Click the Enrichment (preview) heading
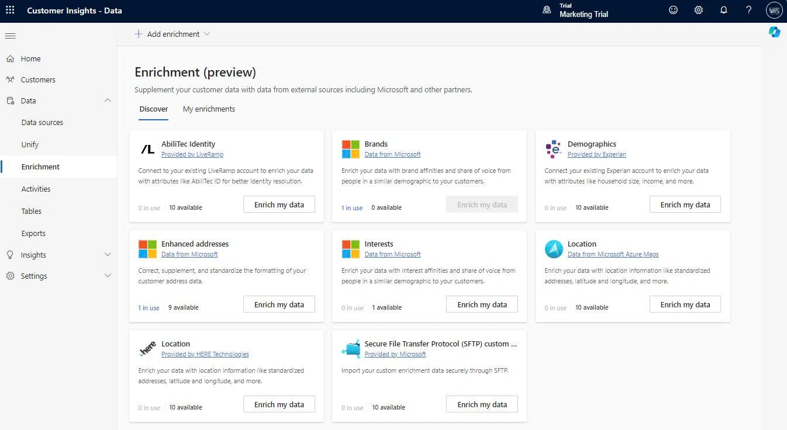 click(x=195, y=72)
